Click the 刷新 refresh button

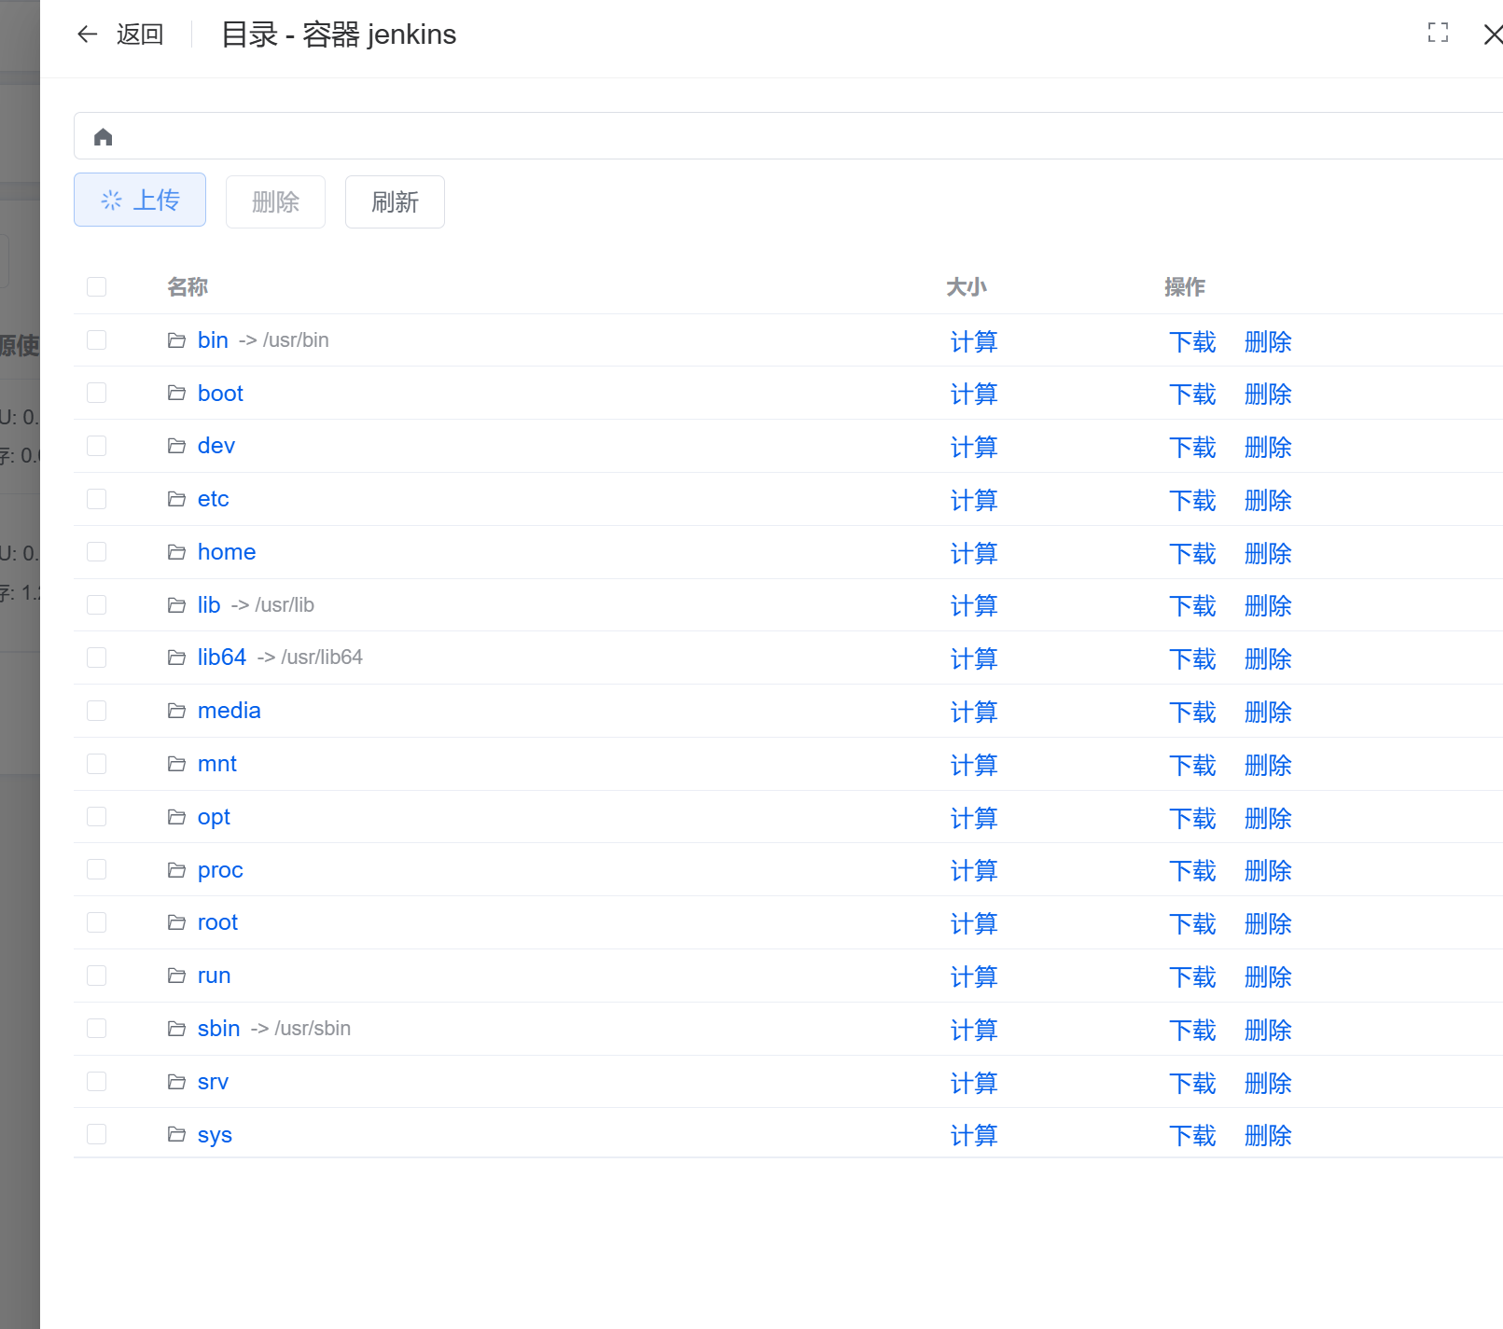pos(395,201)
